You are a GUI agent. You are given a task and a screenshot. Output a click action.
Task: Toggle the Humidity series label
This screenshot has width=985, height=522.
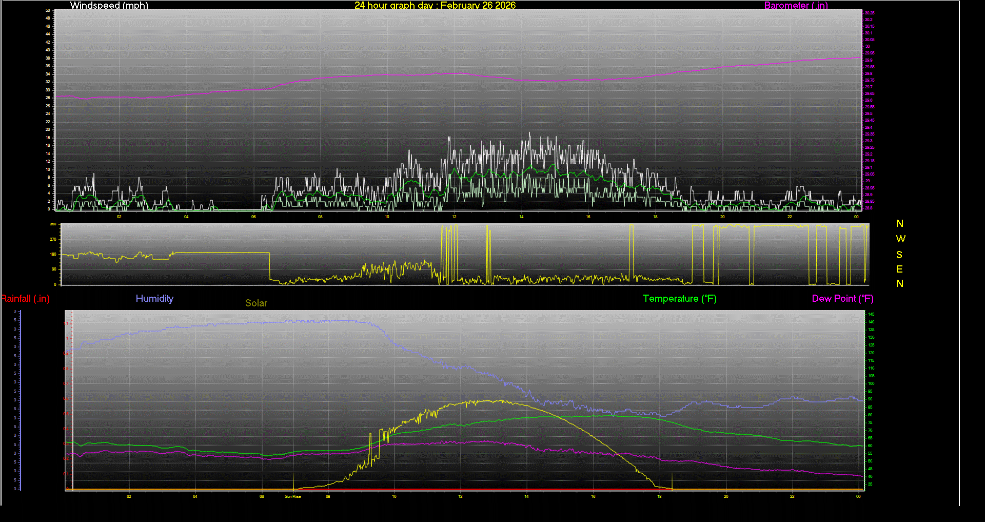(x=154, y=298)
